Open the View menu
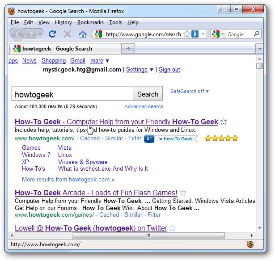Viewport: 275px width, 261px height. [x=44, y=22]
